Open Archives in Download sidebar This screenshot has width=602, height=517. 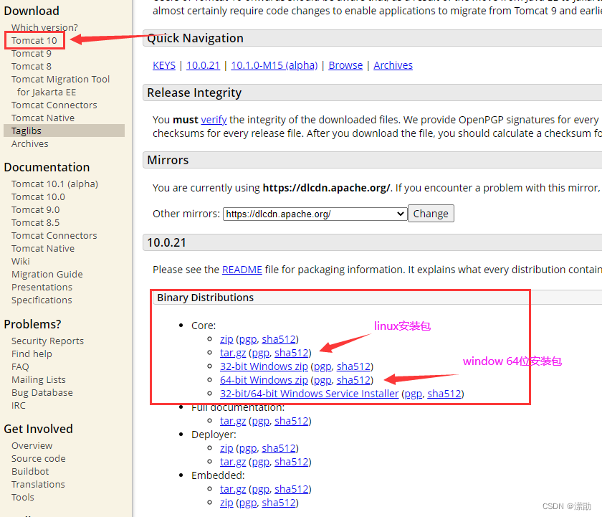[x=30, y=143]
